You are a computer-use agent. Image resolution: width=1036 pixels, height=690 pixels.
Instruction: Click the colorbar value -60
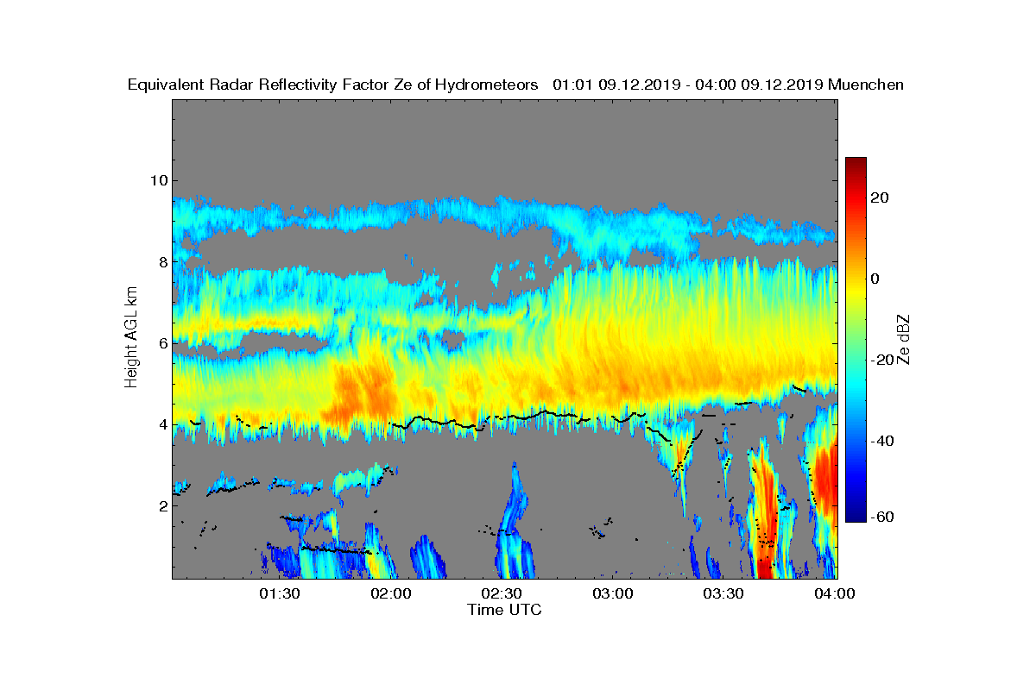881,517
